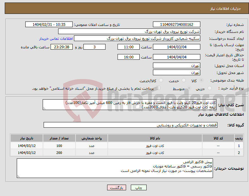Click quantity 100 in row 1
Image resolution: width=249 pixels, height=196 pixels.
click(x=59, y=146)
